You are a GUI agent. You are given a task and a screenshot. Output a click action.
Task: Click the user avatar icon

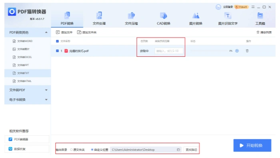tap(218, 7)
